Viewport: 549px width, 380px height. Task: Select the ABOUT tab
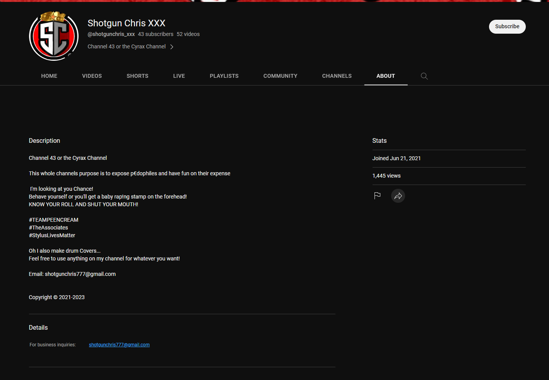pyautogui.click(x=386, y=76)
